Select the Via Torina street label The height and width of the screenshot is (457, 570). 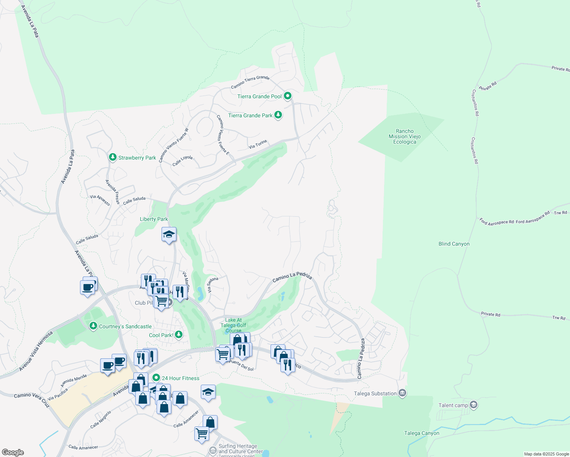tap(258, 144)
